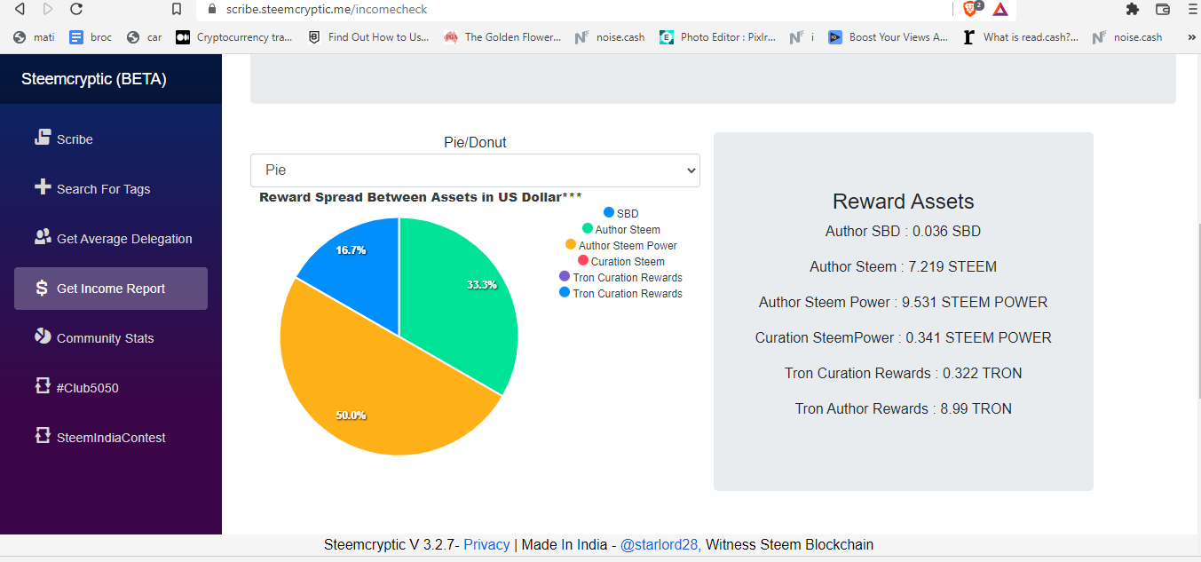Viewport: 1201px width, 562px height.
Task: Open 'Find Out How to Us...' bookmark
Action: [368, 37]
